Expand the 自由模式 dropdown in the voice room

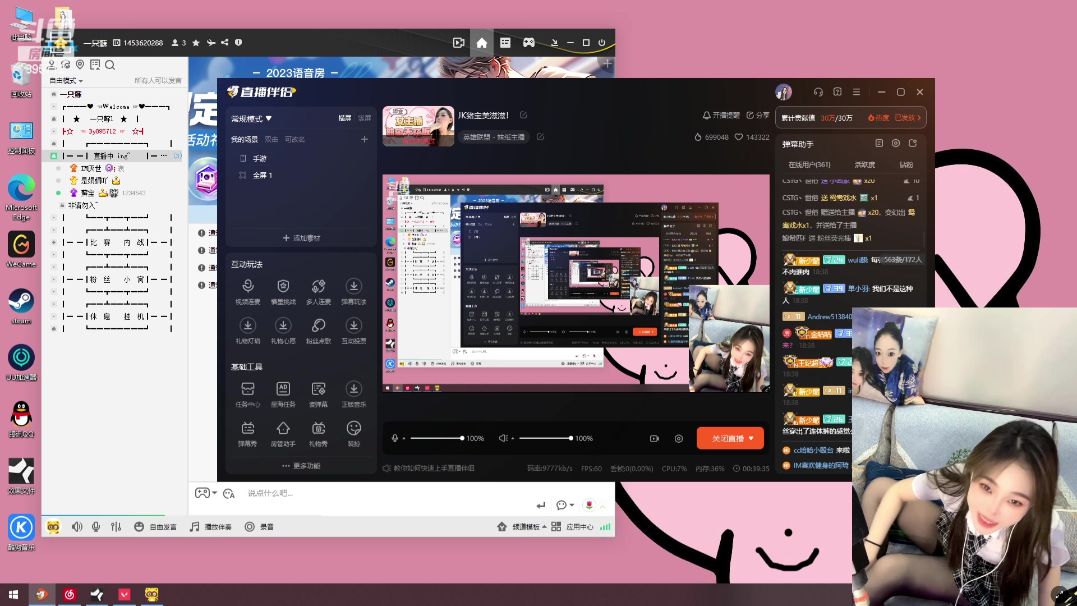[66, 81]
